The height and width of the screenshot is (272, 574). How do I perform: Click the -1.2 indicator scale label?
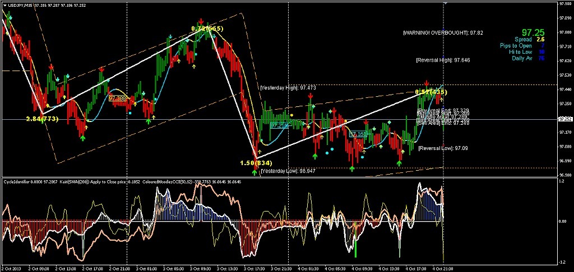562,262
